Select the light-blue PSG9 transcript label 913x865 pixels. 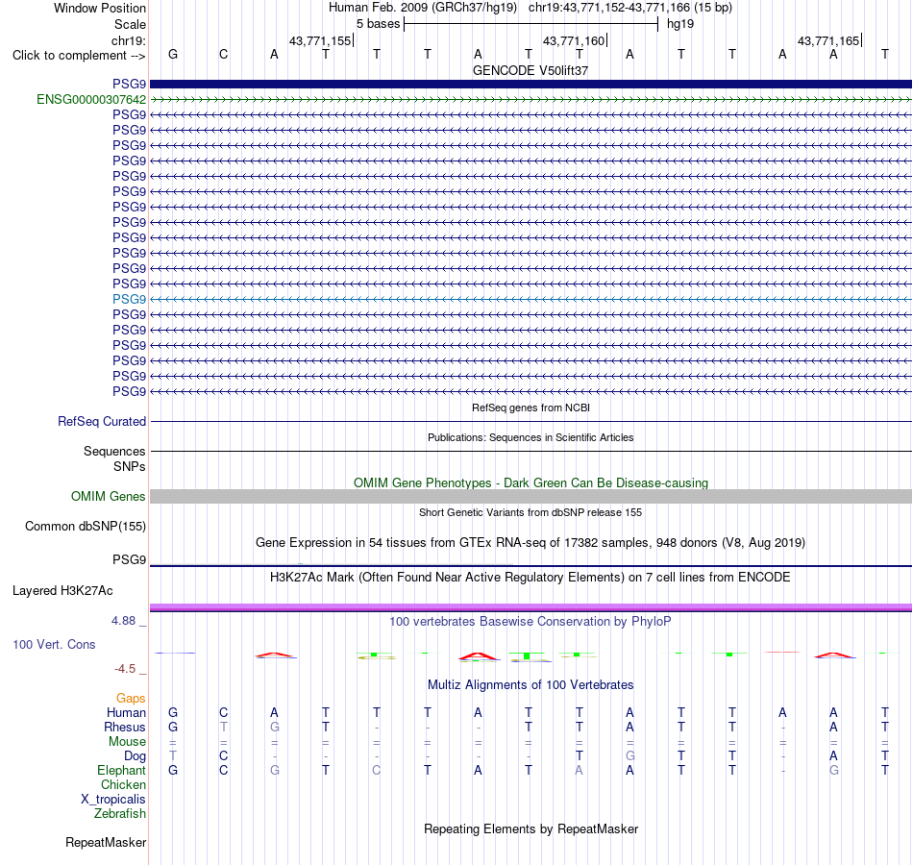[130, 300]
